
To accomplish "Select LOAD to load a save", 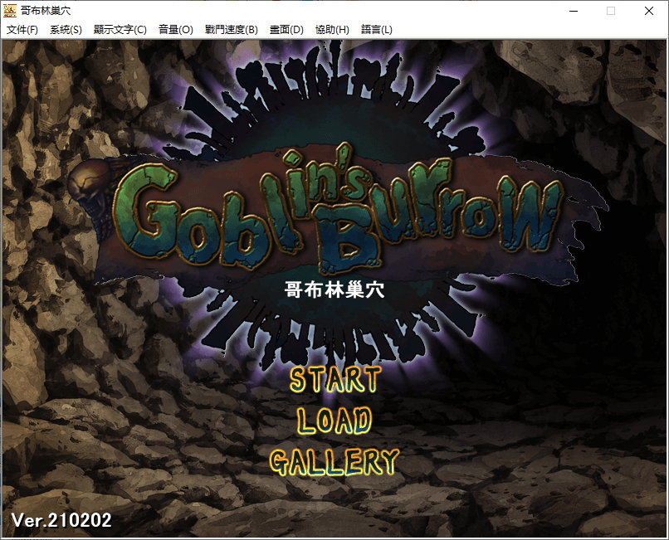I will point(334,421).
